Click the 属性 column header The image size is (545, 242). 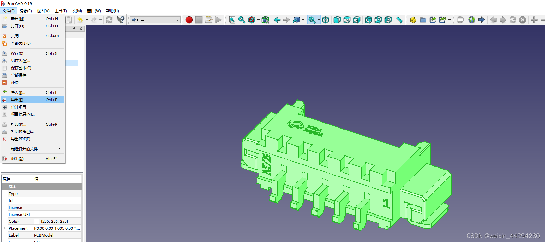(17, 179)
